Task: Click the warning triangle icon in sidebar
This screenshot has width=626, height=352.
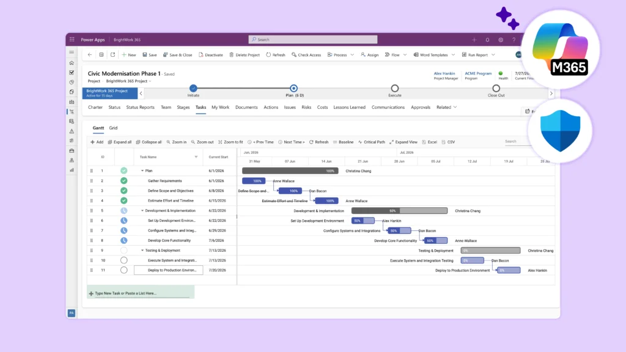Action: pos(72,131)
